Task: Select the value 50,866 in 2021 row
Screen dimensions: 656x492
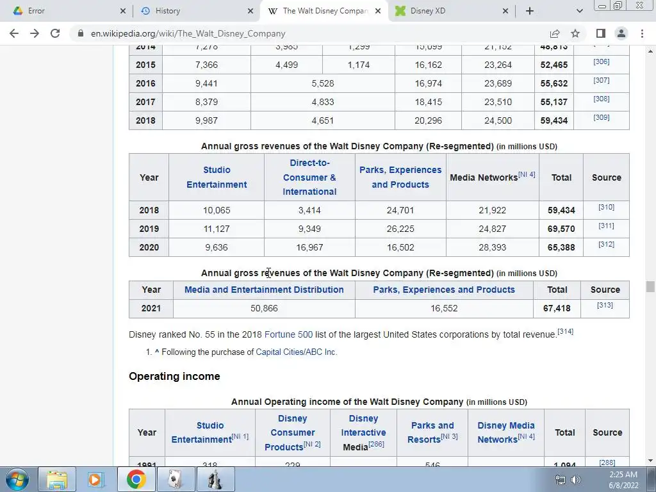Action: (x=264, y=308)
